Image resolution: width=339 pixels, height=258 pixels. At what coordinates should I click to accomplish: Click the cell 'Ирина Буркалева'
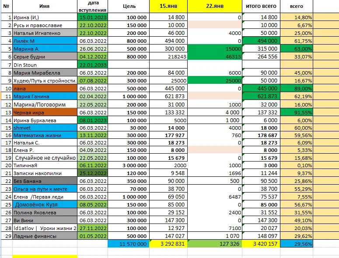coord(45,120)
